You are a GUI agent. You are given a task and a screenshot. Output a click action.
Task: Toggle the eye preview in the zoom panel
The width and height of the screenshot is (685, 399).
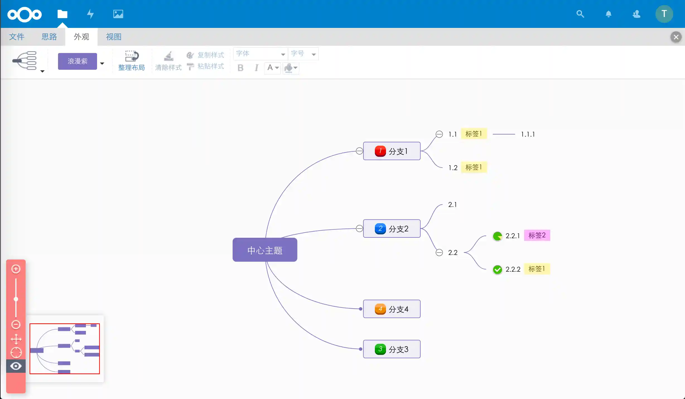tap(16, 366)
